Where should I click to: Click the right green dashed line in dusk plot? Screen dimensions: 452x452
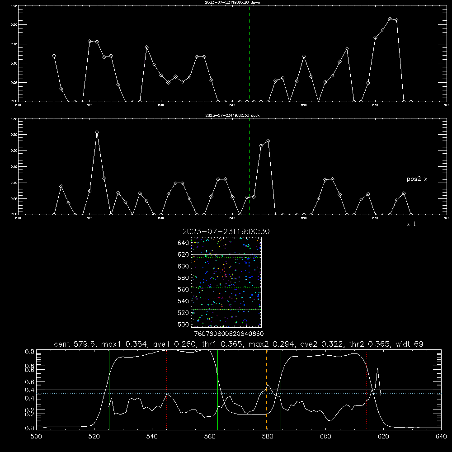250,166
